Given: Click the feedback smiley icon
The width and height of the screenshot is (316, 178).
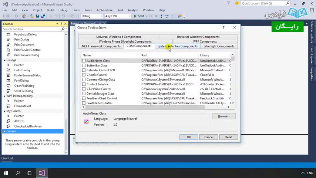Looking at the screenshot, I should tap(236, 3).
